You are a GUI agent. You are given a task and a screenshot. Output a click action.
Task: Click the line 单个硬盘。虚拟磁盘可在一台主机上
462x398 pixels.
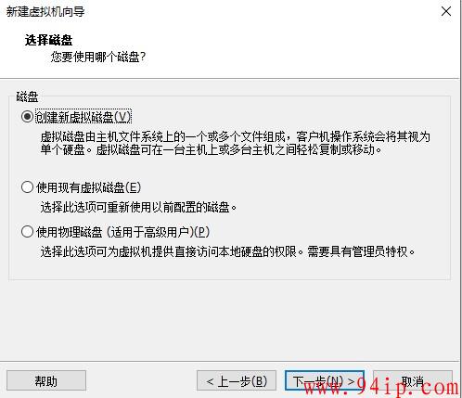point(211,150)
